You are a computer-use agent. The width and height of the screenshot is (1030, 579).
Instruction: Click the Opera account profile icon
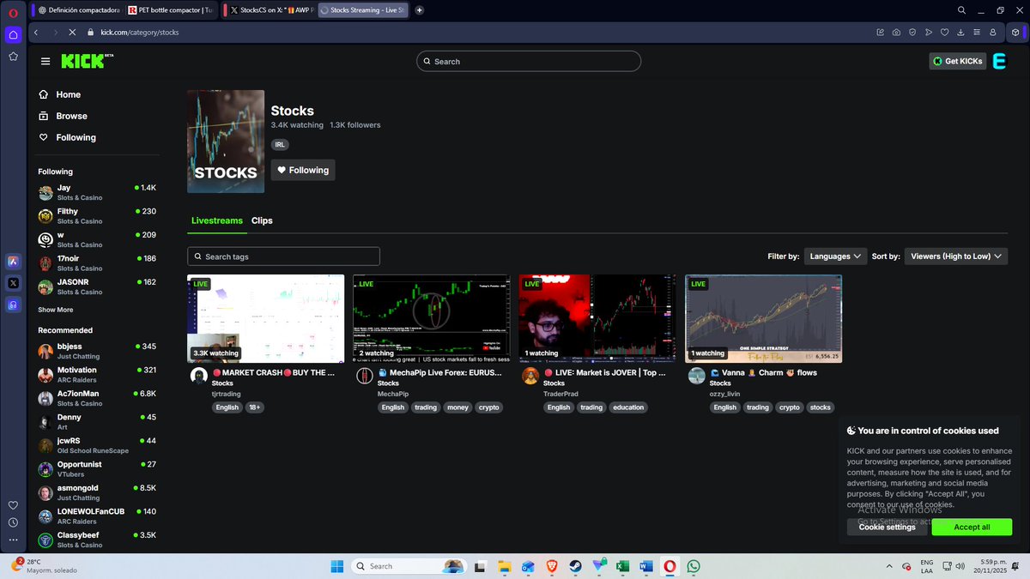(x=993, y=33)
